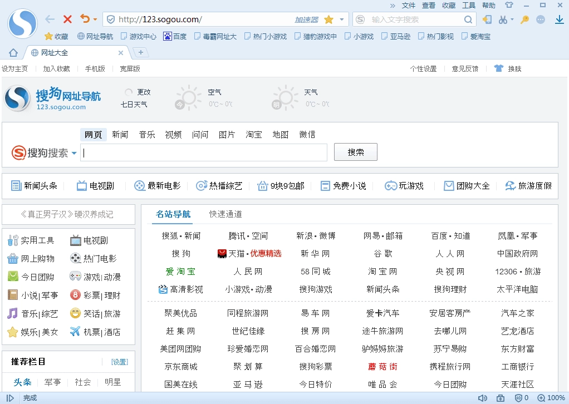Image resolution: width=569 pixels, height=404 pixels.
Task: Click the scissors screenshot tool icon
Action: click(503, 19)
